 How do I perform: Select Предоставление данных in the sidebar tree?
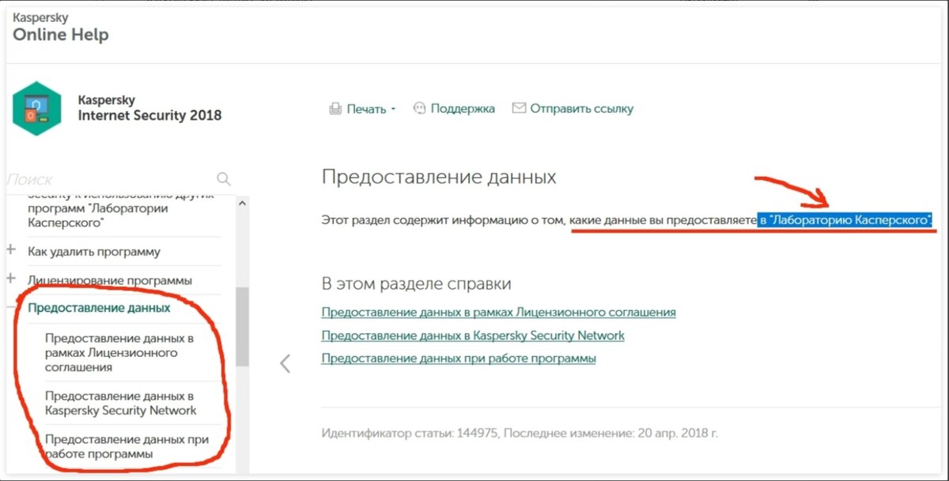[x=99, y=308]
